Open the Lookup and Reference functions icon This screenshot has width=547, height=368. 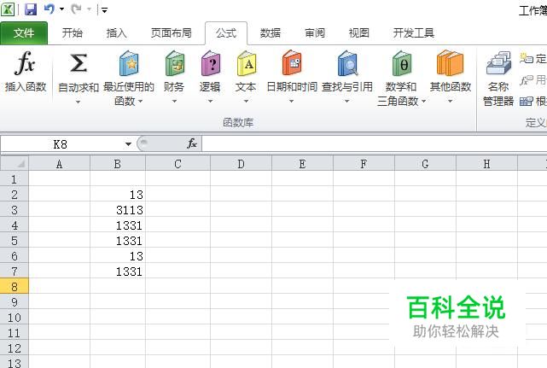point(347,63)
